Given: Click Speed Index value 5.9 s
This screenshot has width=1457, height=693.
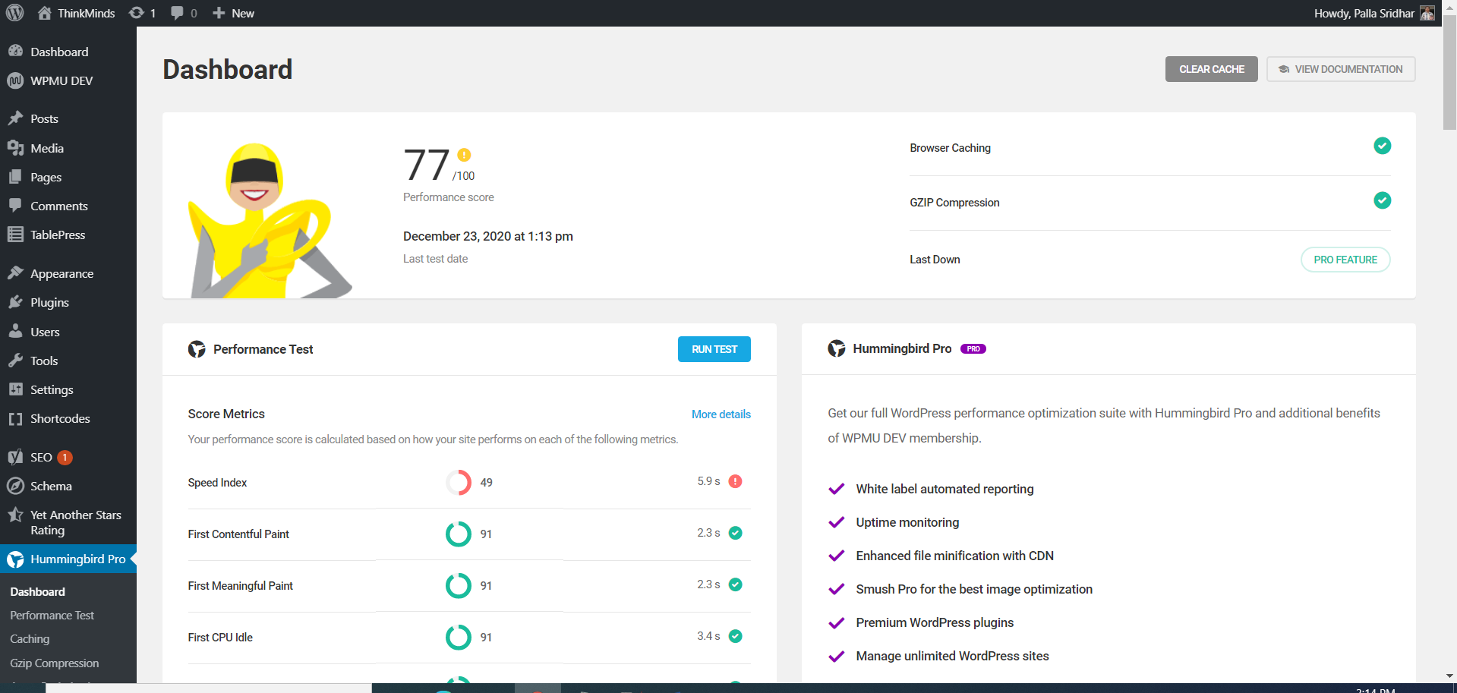Looking at the screenshot, I should [708, 481].
